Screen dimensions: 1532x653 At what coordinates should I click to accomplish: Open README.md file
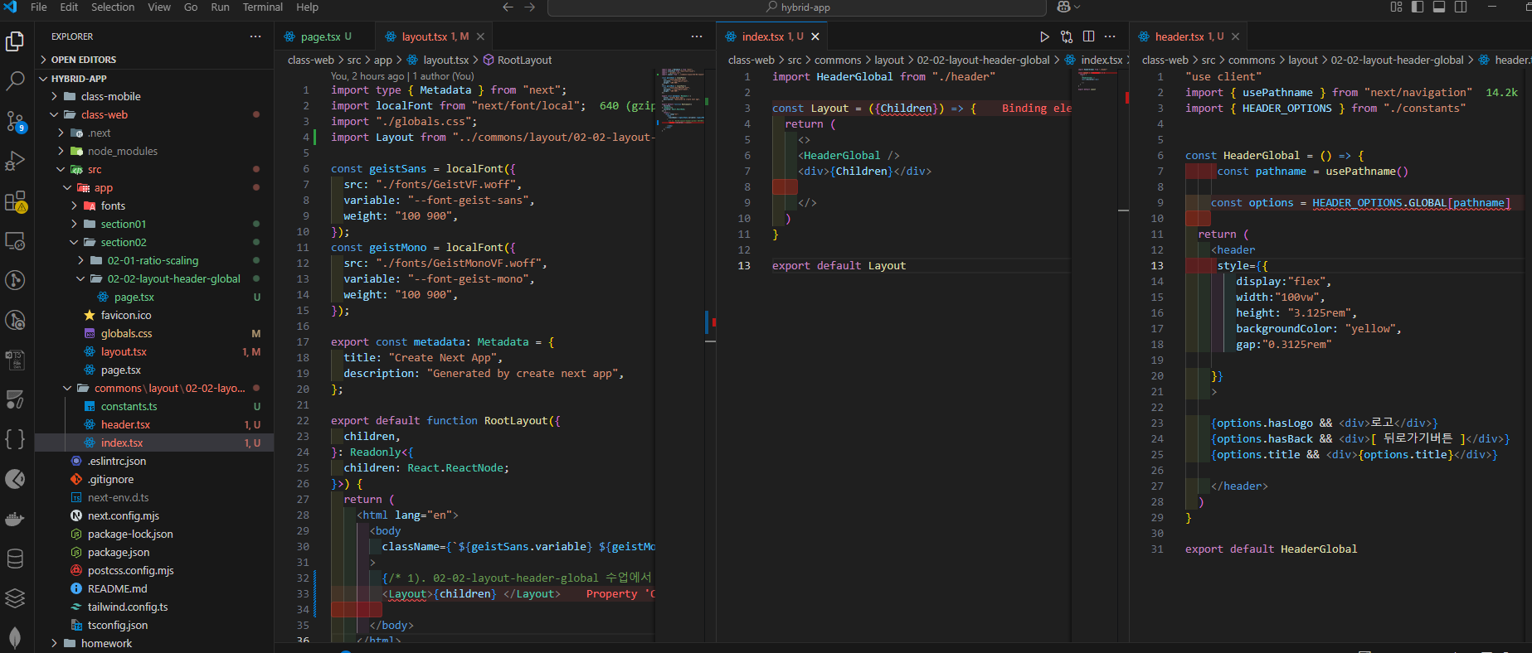coord(154,589)
